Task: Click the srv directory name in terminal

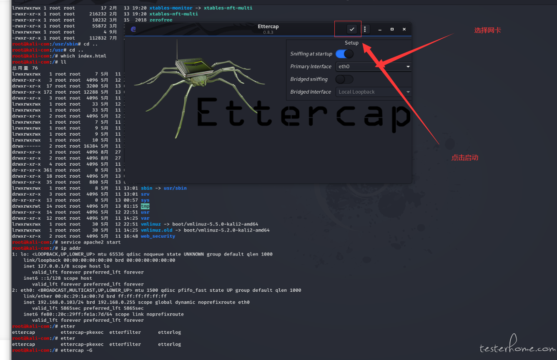Action: click(x=145, y=194)
